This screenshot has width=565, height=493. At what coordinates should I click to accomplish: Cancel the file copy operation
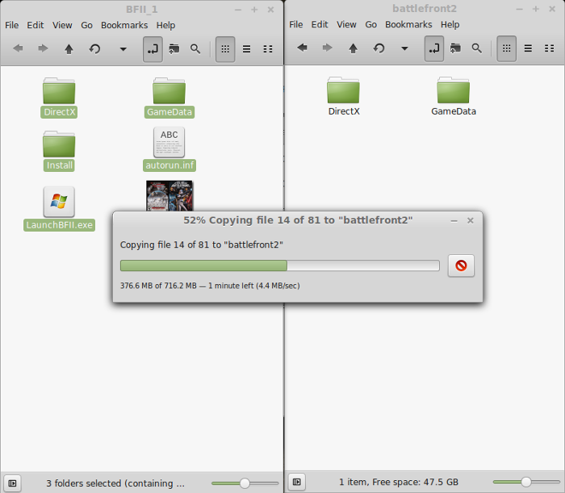[461, 265]
